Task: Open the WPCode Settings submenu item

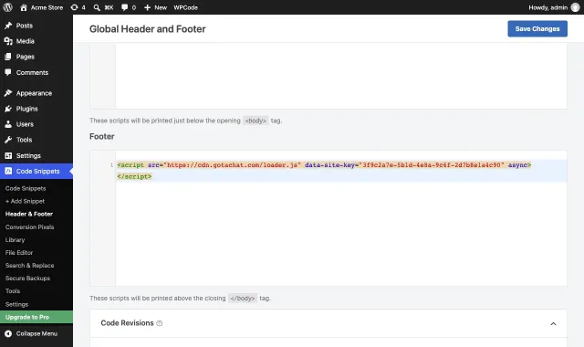Action: pyautogui.click(x=16, y=304)
